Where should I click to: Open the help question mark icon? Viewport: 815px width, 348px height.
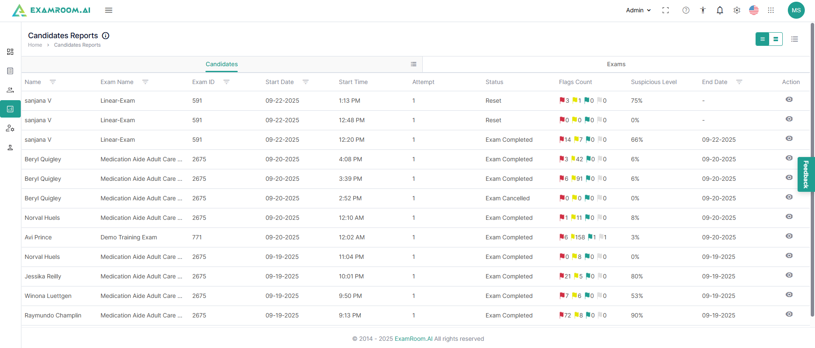686,10
